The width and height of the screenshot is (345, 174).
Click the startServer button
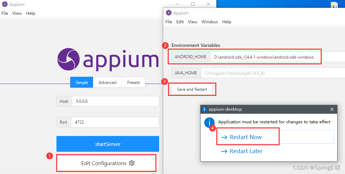tap(108, 144)
